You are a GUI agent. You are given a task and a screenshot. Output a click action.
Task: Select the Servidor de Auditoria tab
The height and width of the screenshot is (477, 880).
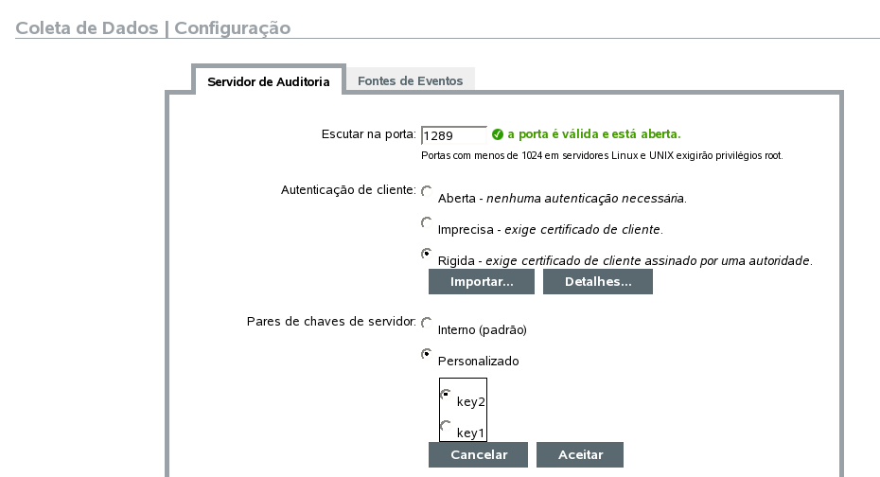click(x=268, y=81)
